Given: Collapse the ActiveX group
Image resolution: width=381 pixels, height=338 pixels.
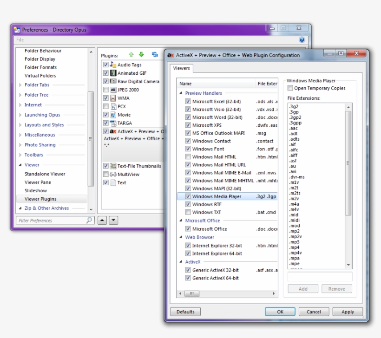Looking at the screenshot, I should [181, 262].
